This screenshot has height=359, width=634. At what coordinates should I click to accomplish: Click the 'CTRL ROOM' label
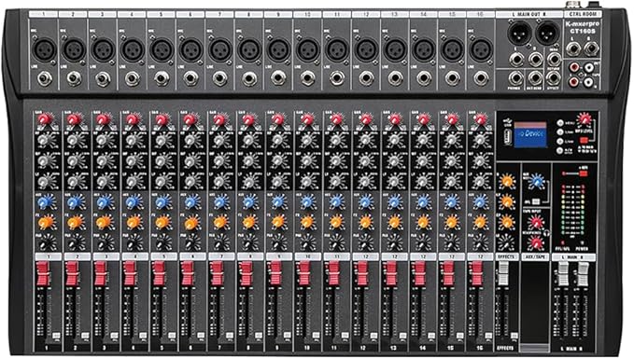click(x=583, y=14)
